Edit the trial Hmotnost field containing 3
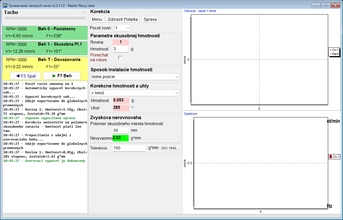Viewport: 343px width, 220px height. [x=121, y=49]
